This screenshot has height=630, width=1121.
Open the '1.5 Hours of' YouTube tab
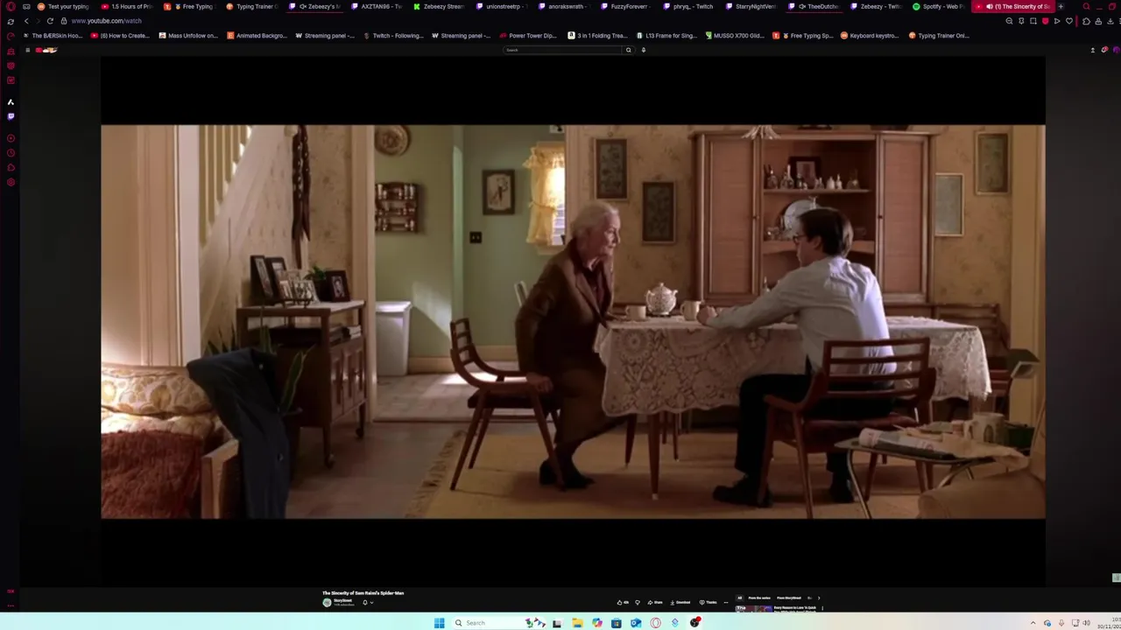click(128, 6)
